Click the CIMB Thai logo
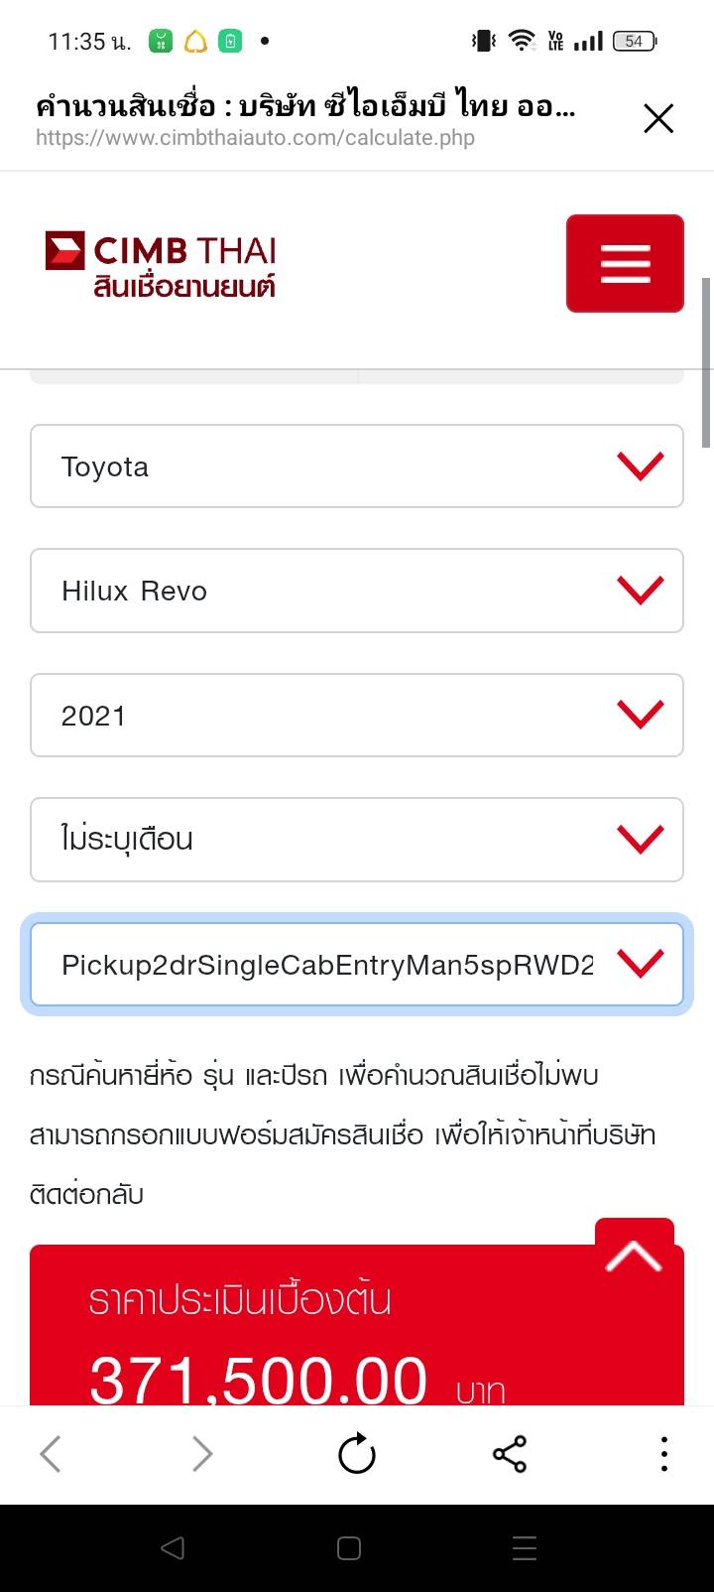Image resolution: width=714 pixels, height=1592 pixels. pos(161,265)
